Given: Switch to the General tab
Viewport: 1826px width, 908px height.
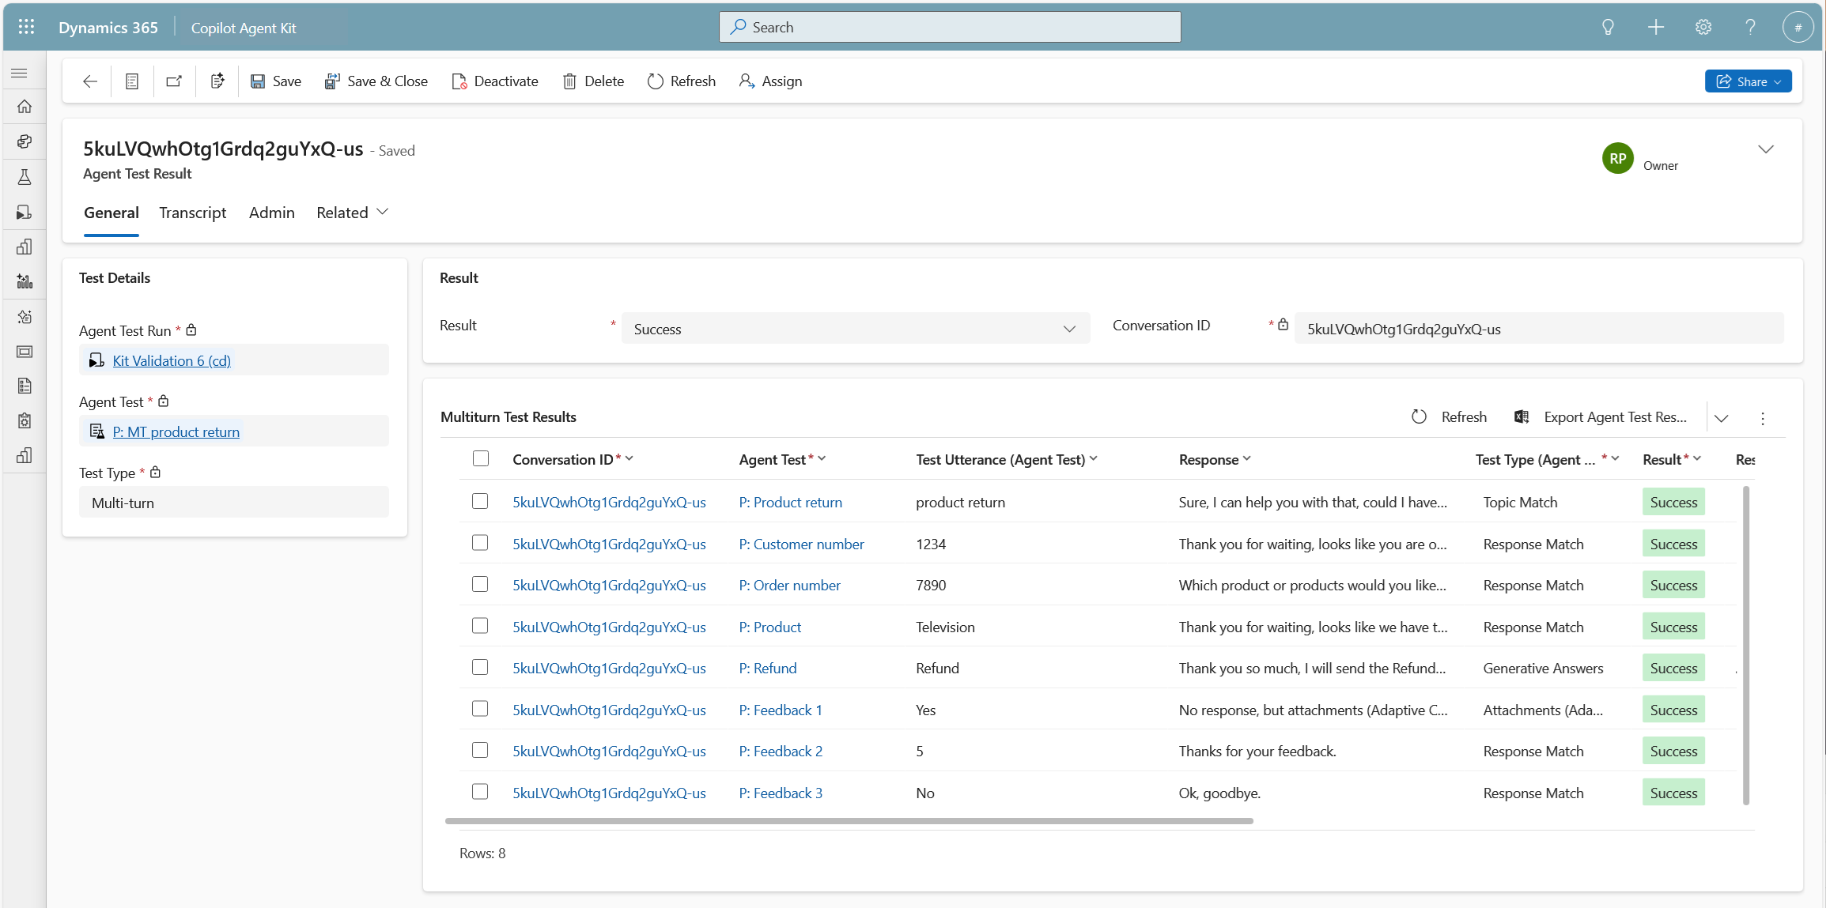Looking at the screenshot, I should (x=112, y=213).
